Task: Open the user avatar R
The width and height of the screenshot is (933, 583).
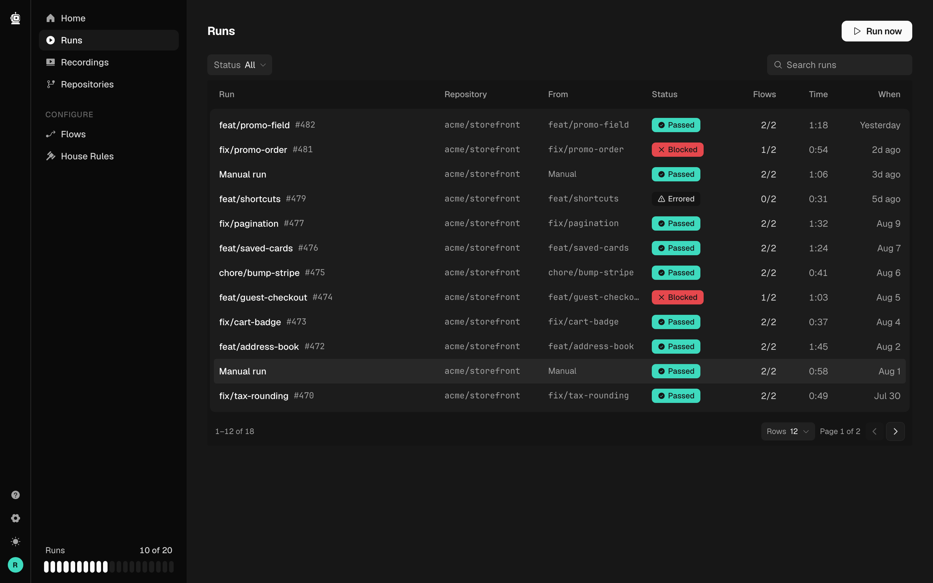Action: click(x=16, y=565)
